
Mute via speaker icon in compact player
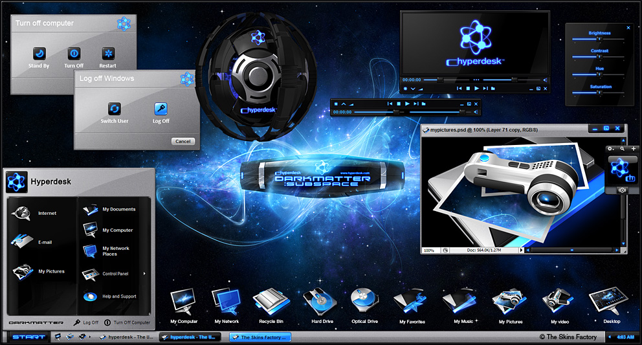click(476, 112)
